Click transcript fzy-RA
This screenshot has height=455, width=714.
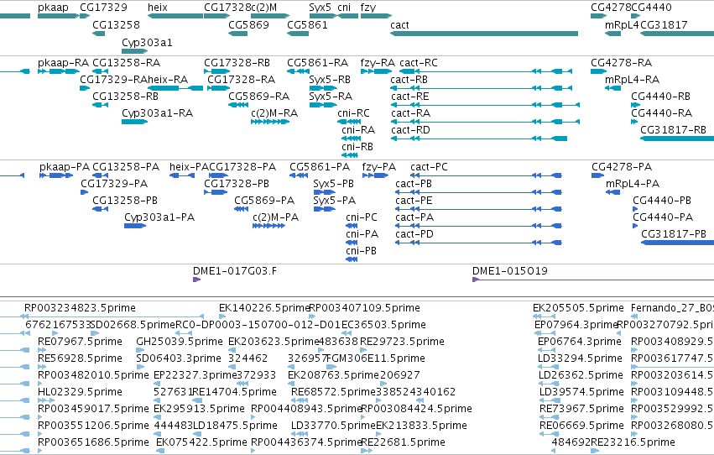click(x=376, y=71)
